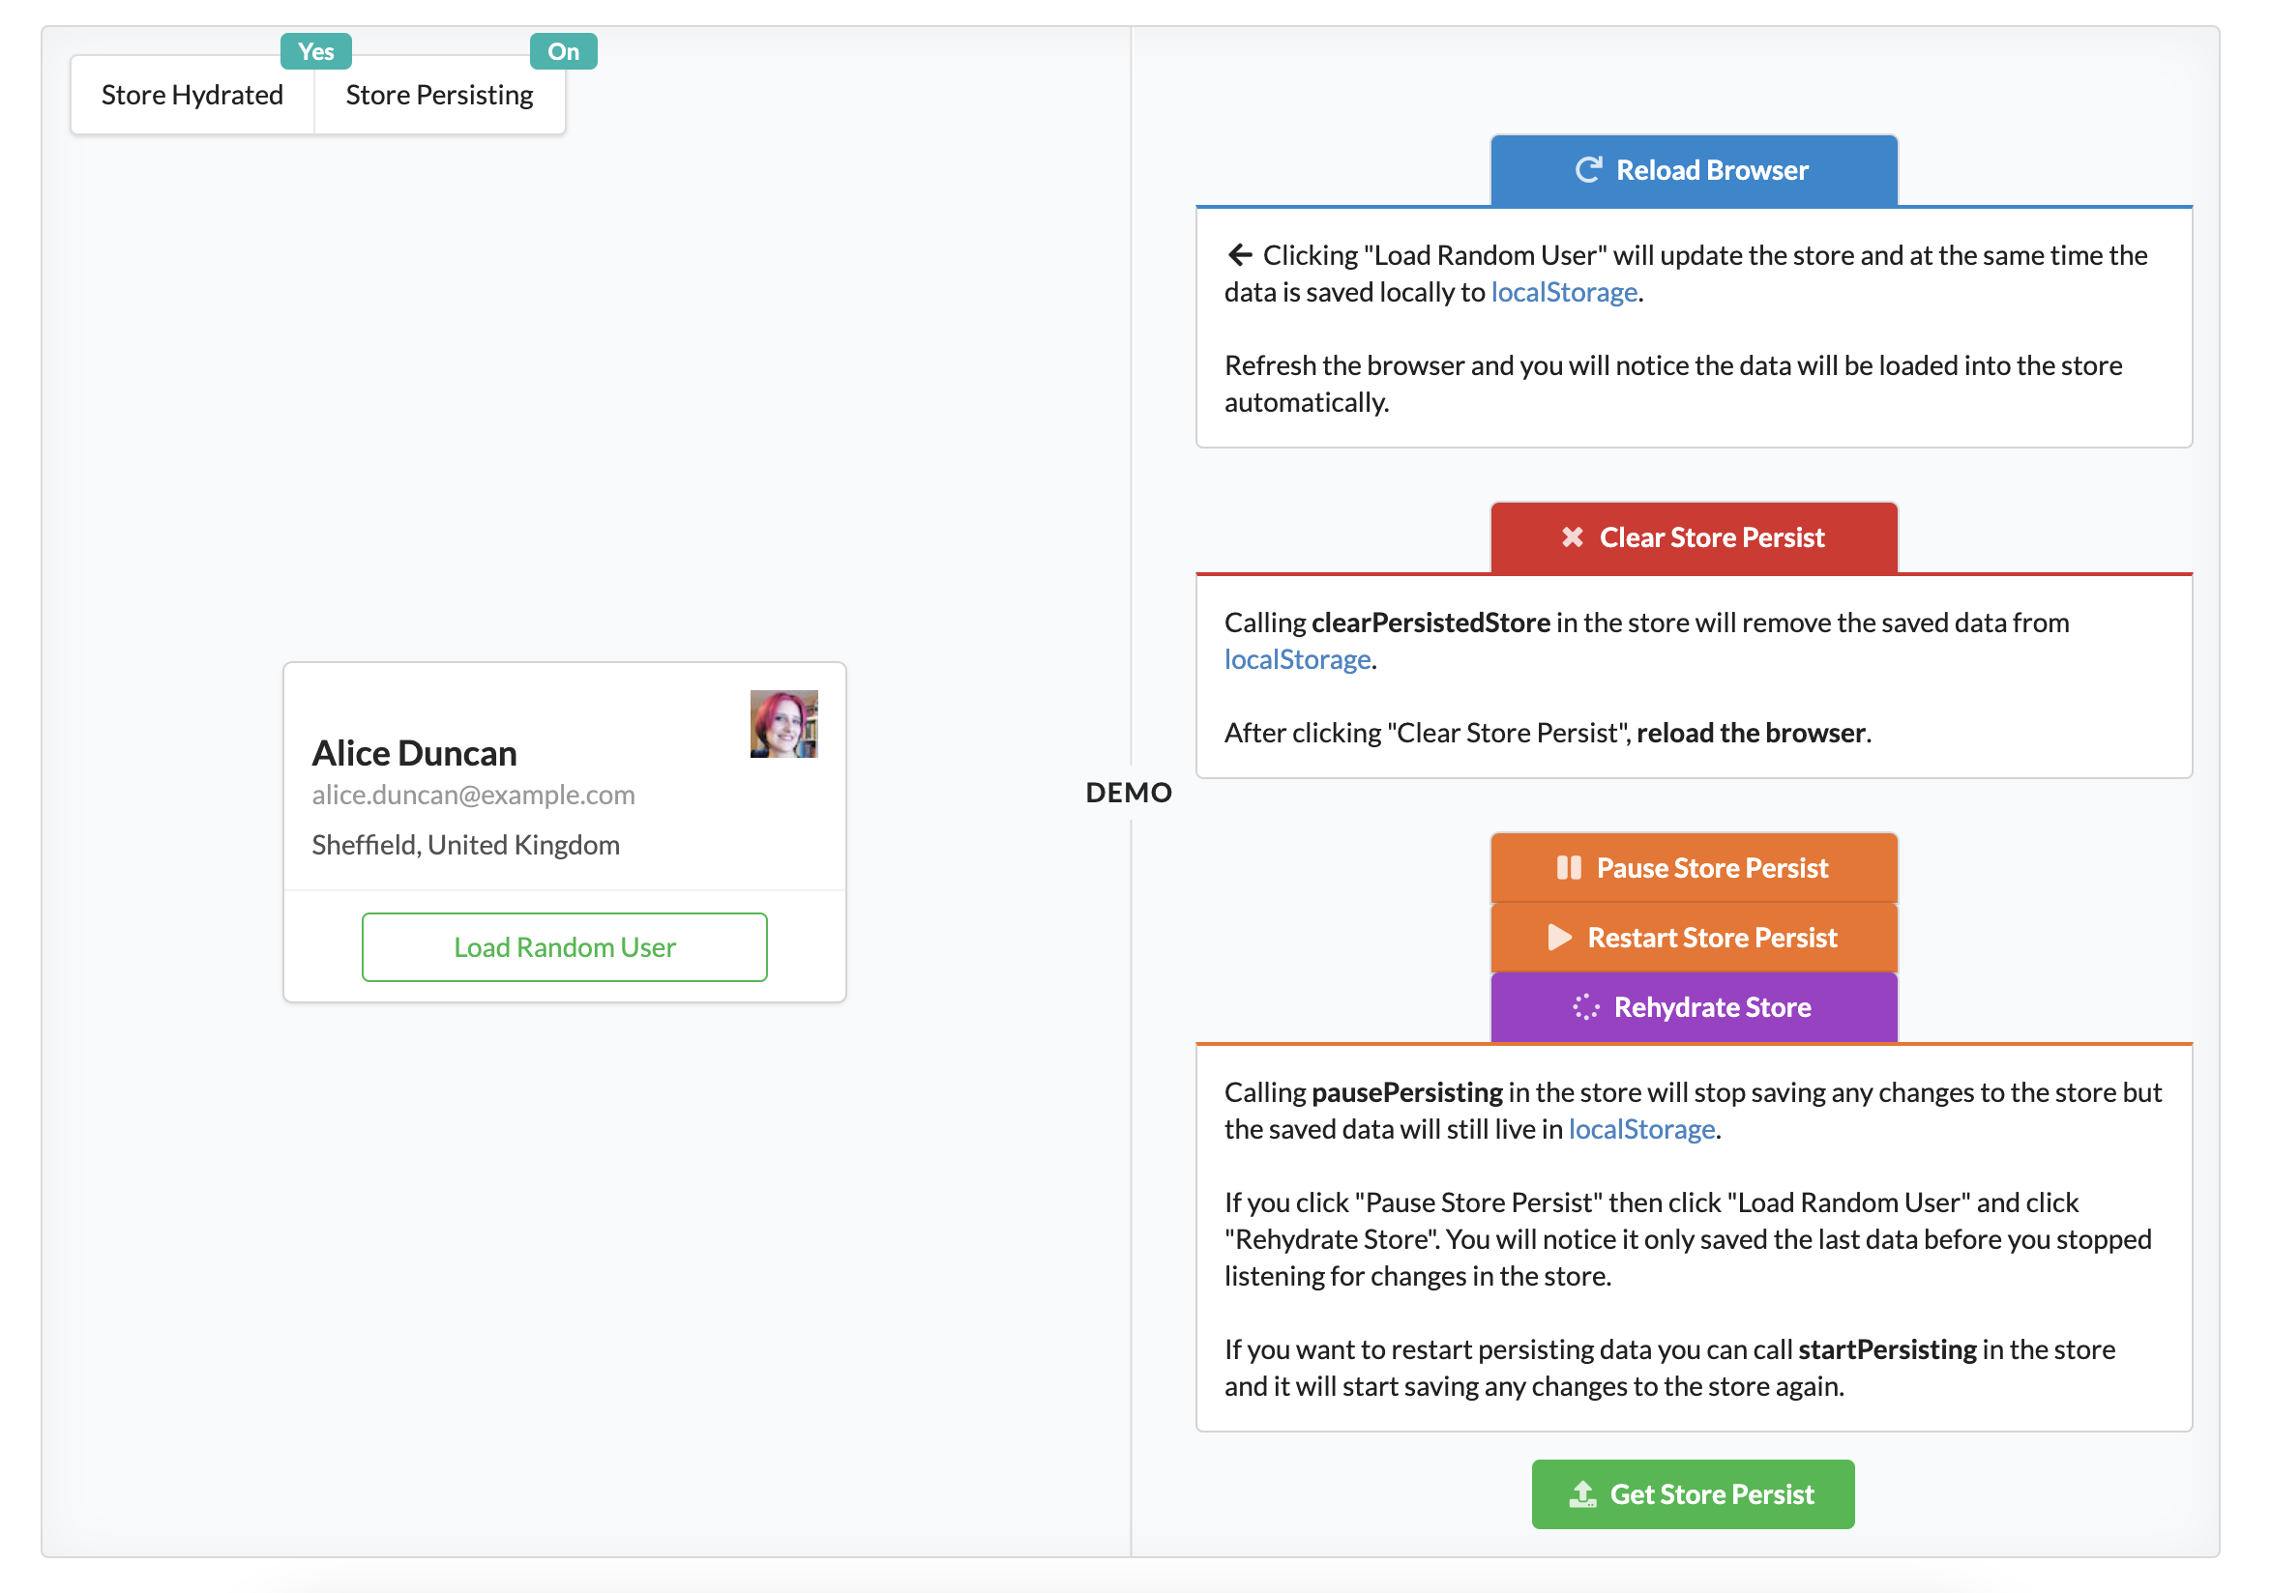
Task: Click the X icon on Clear Store Persist
Action: coord(1572,536)
